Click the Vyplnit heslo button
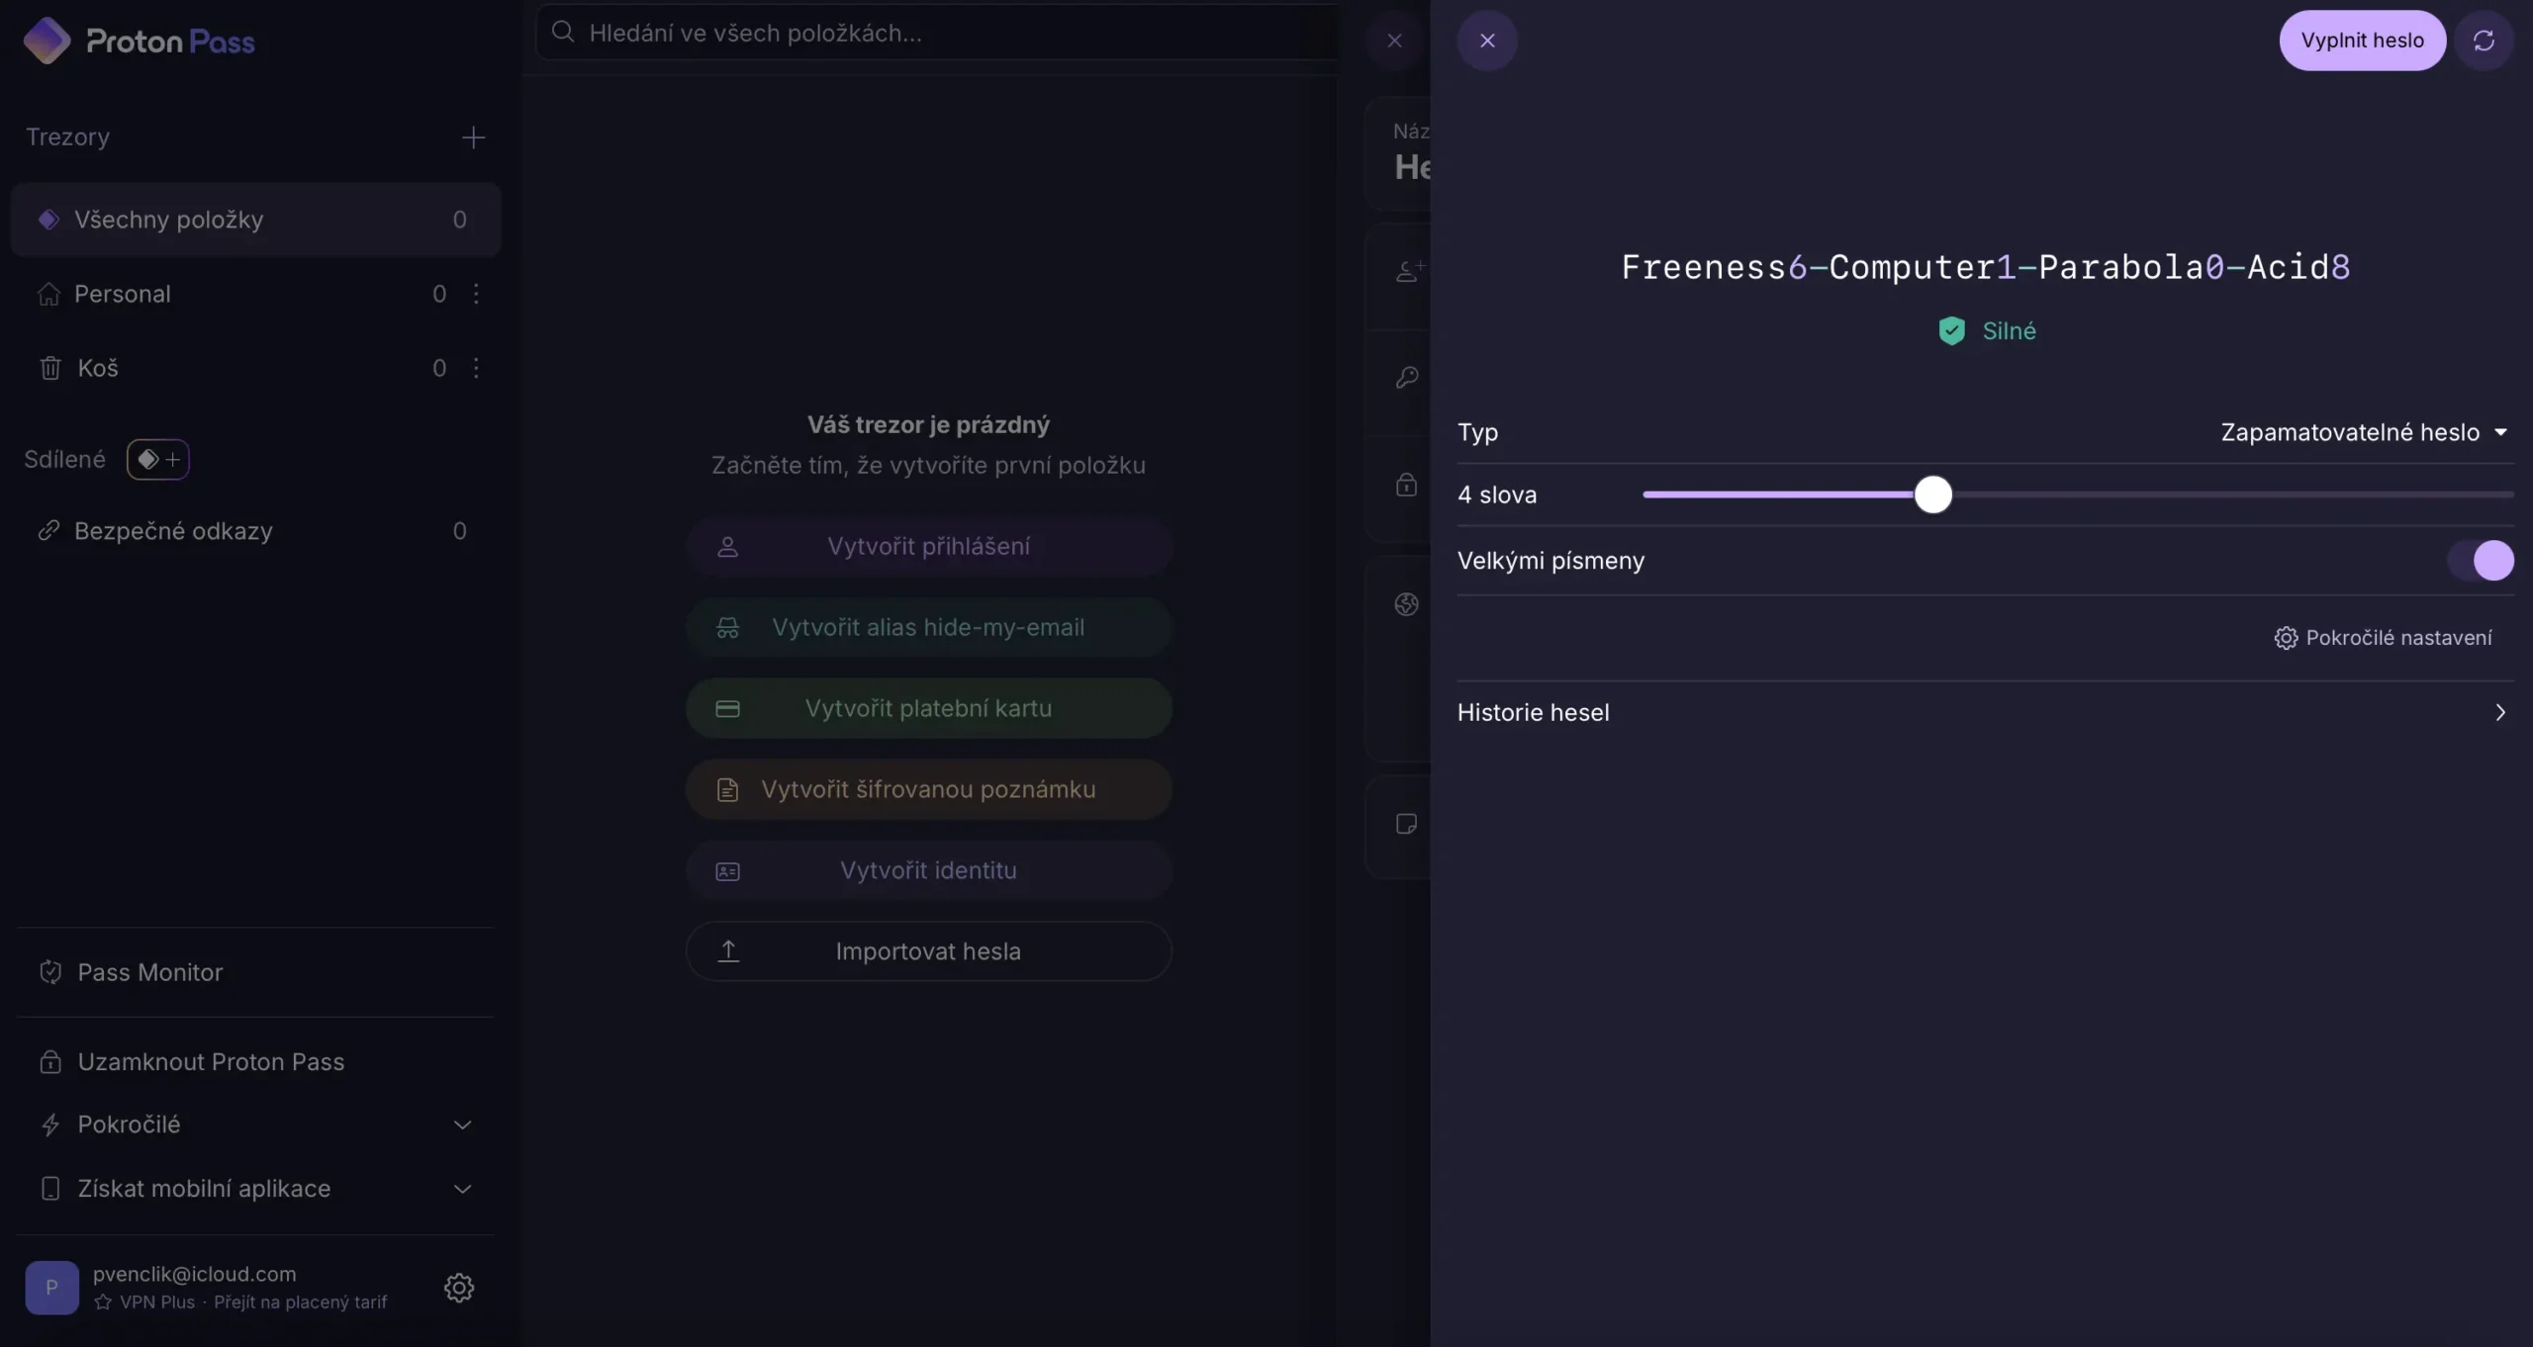The image size is (2533, 1347). (x=2362, y=41)
